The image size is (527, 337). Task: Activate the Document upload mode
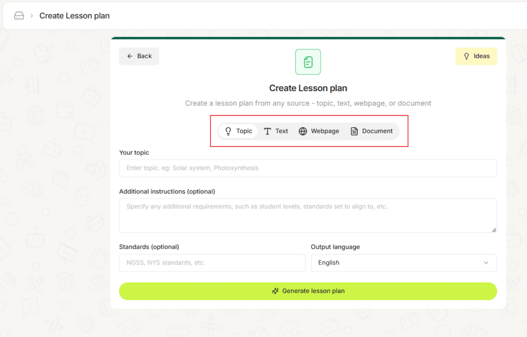tap(372, 131)
